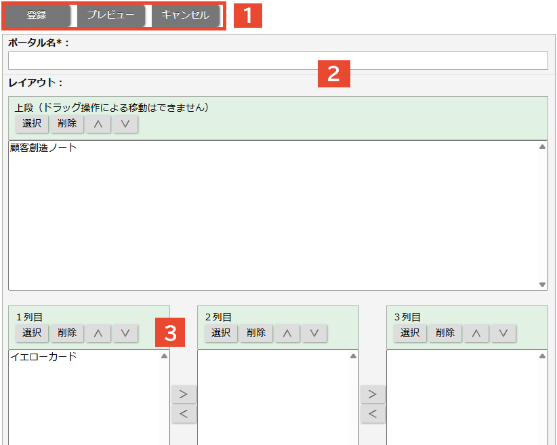Viewport: 557px width, 445px height.
Task: Click the 登録 button
Action: pyautogui.click(x=37, y=16)
